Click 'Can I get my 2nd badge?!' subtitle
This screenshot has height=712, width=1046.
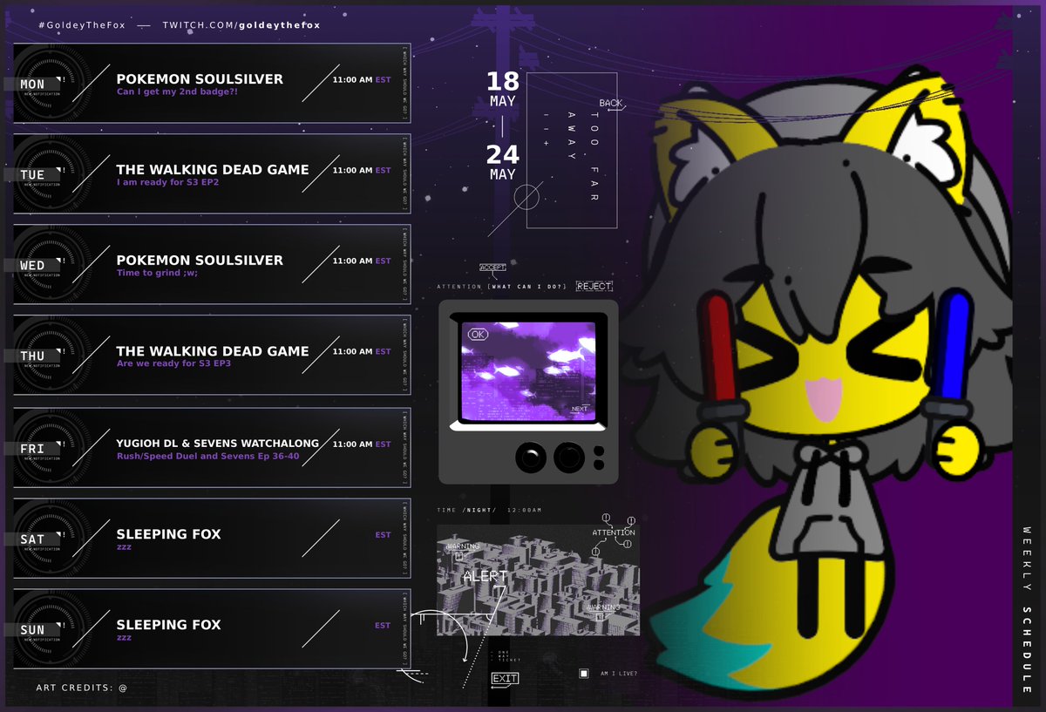[177, 92]
